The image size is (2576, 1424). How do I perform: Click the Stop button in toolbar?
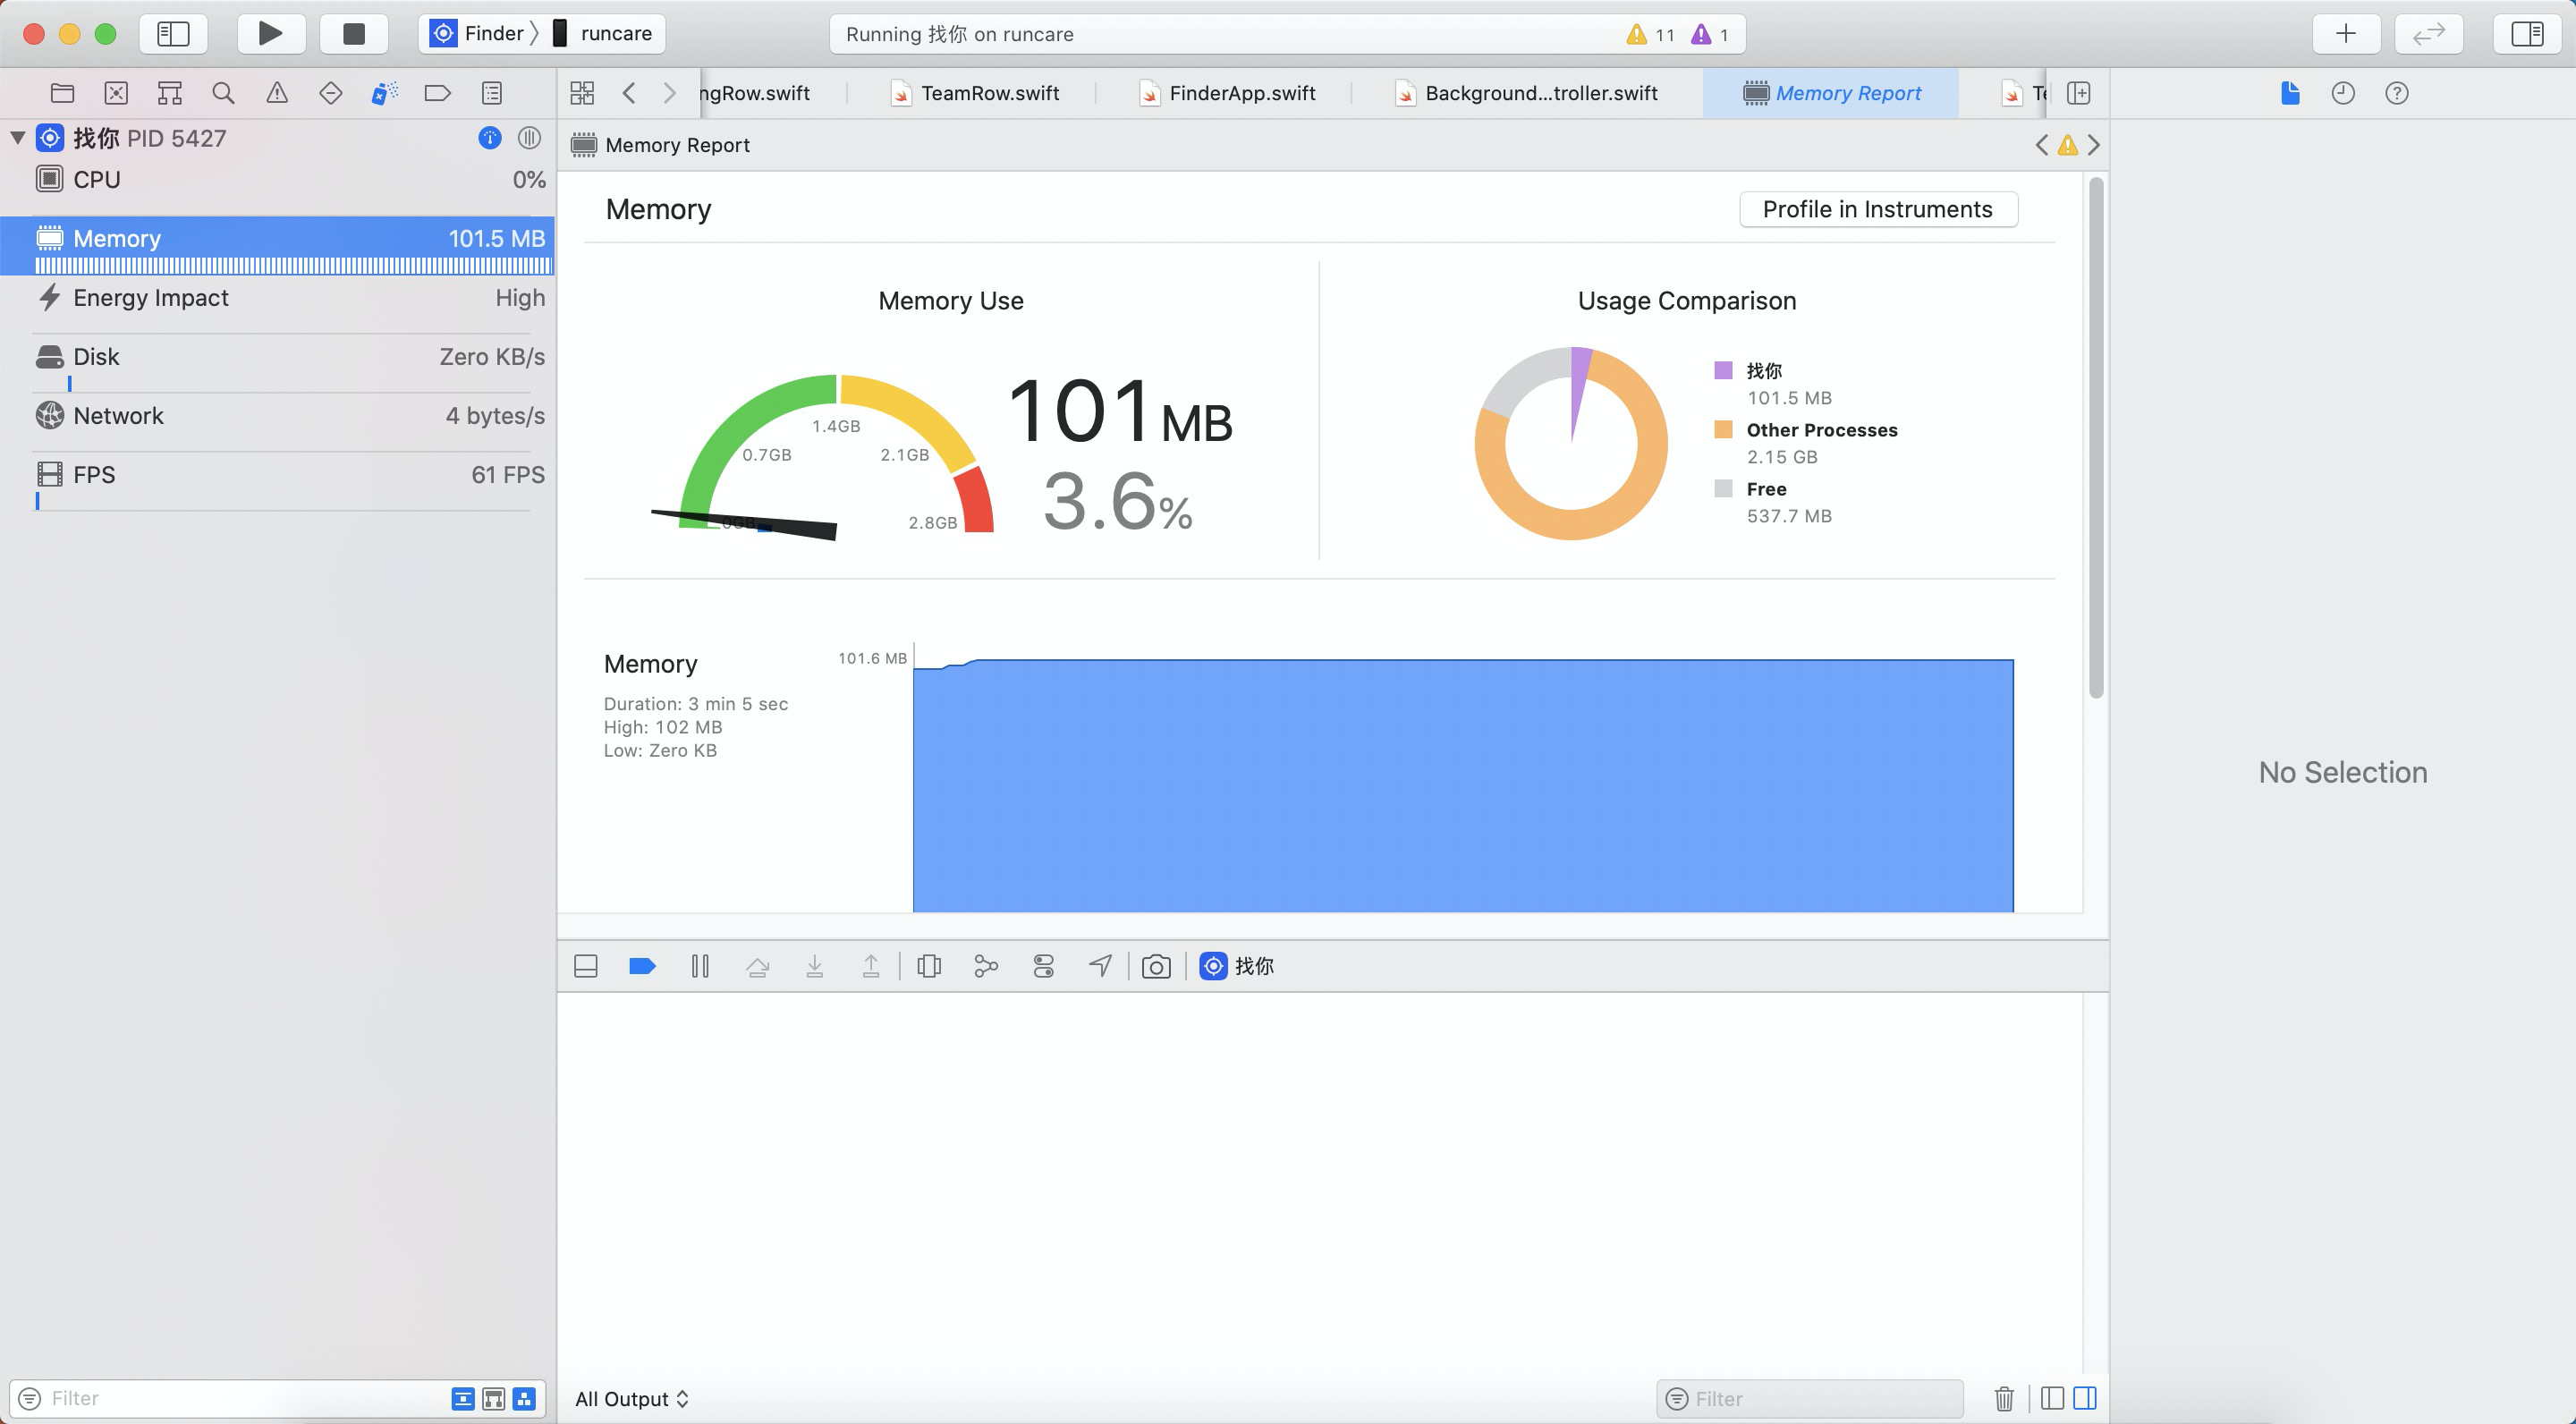tap(354, 33)
